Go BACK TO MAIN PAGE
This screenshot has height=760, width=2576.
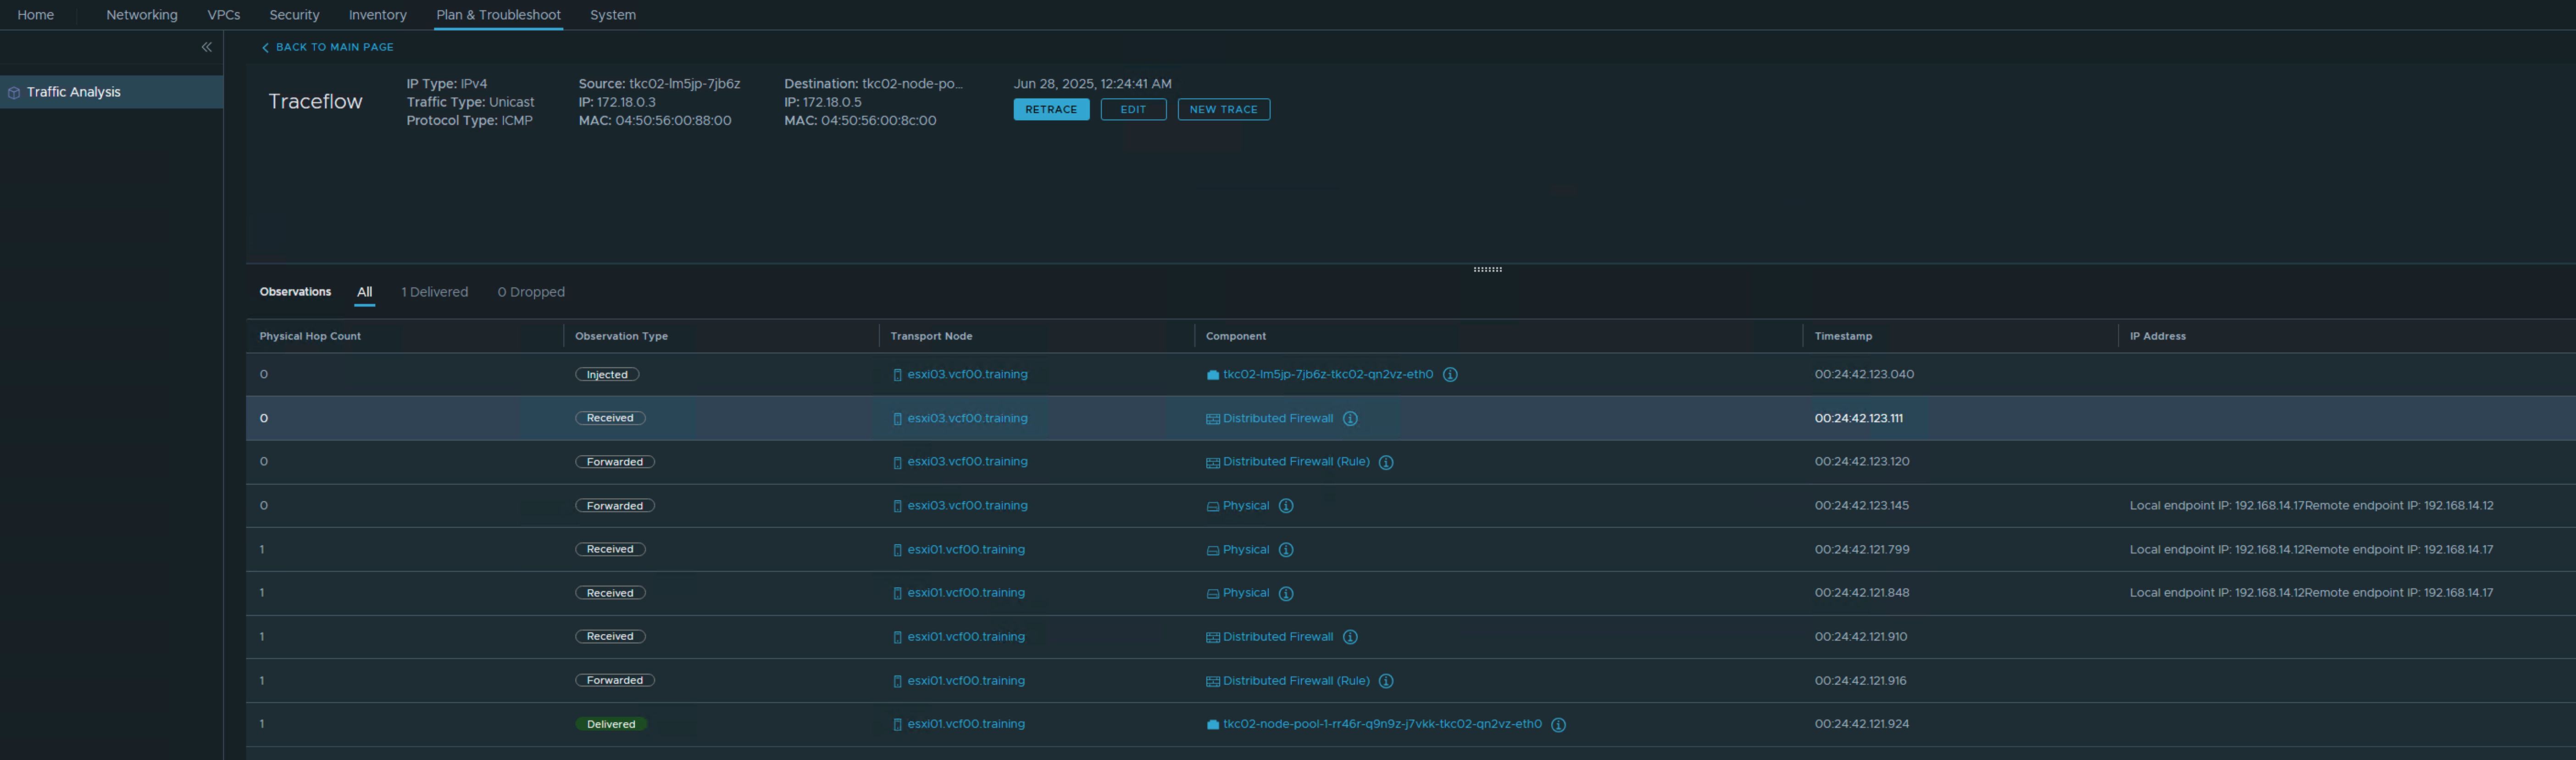(x=334, y=47)
